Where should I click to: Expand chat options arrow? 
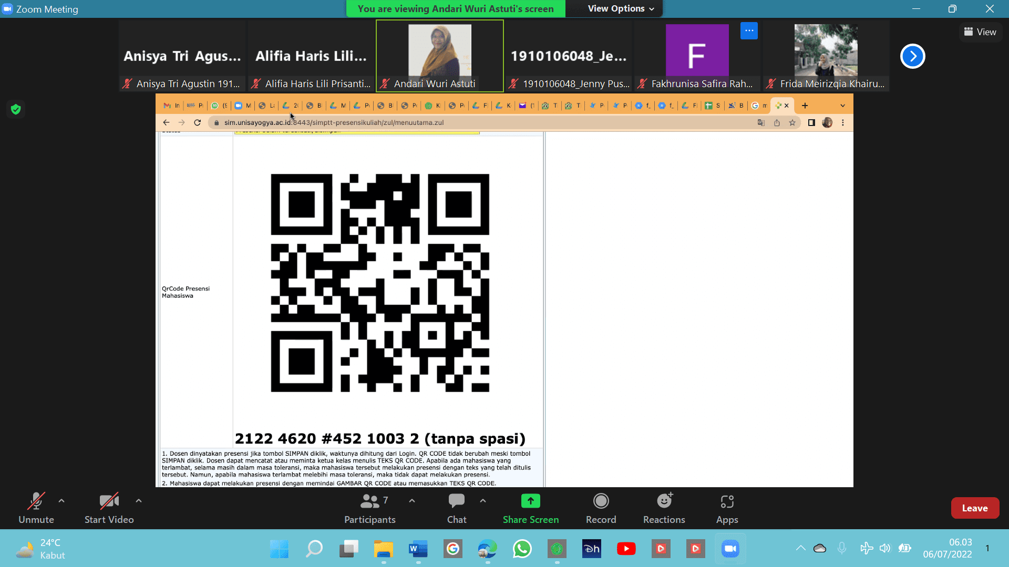(x=483, y=501)
